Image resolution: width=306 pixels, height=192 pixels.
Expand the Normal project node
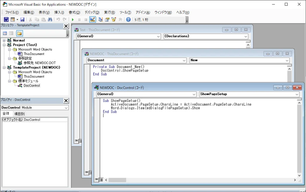click(x=4, y=40)
